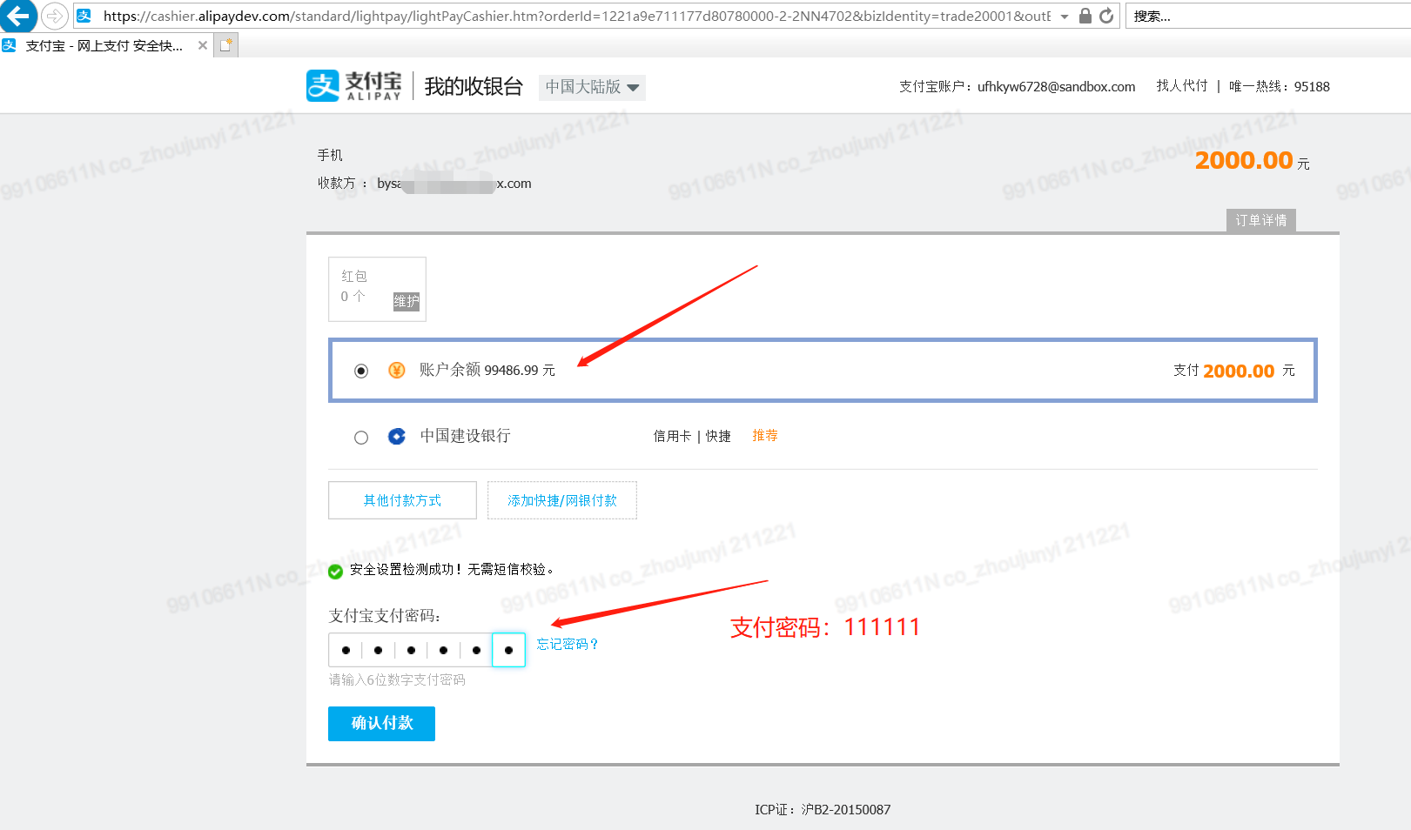Click the account balance yuan coin icon
The width and height of the screenshot is (1411, 830).
[x=397, y=371]
